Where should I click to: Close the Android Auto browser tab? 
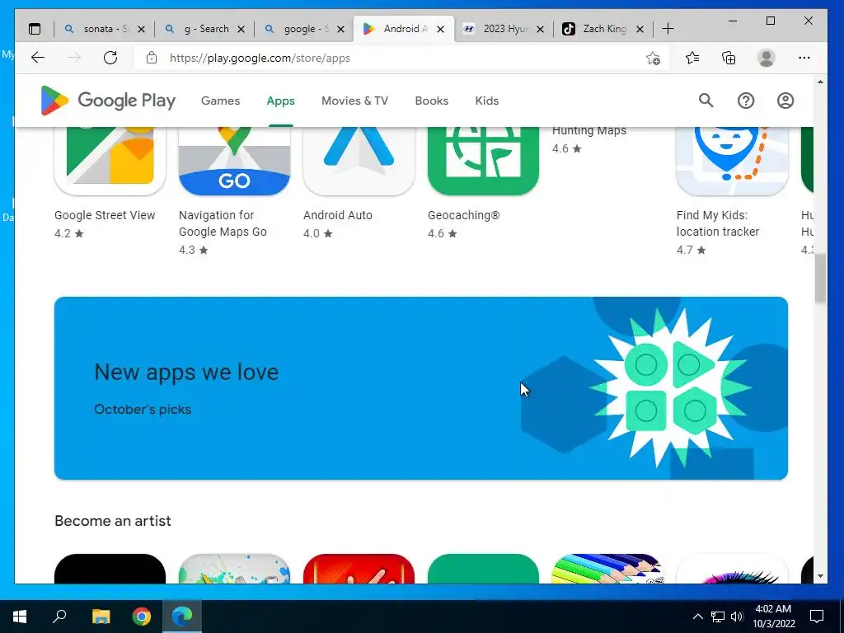point(440,29)
